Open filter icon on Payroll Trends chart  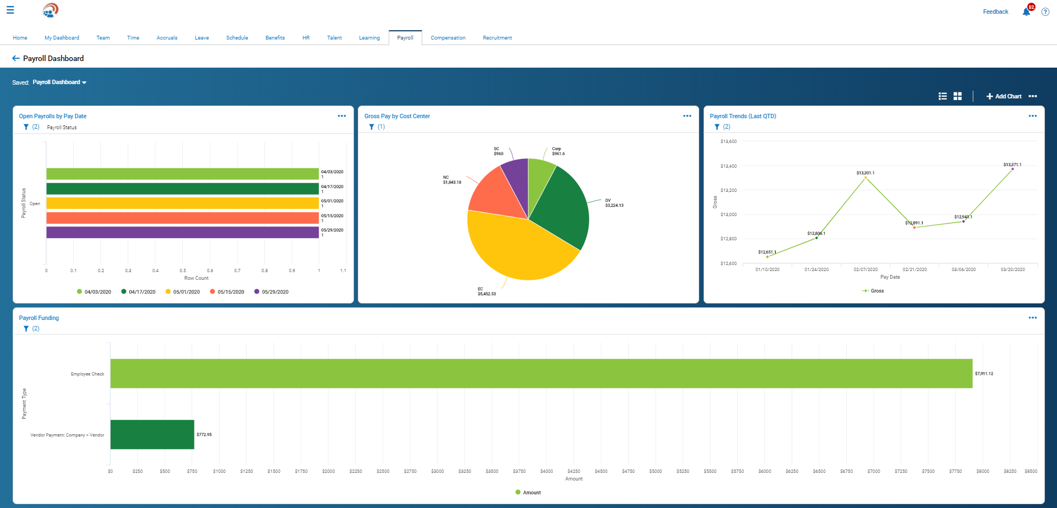point(717,127)
